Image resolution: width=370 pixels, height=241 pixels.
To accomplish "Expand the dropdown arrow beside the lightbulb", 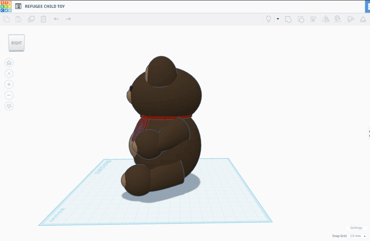I will click(x=277, y=19).
